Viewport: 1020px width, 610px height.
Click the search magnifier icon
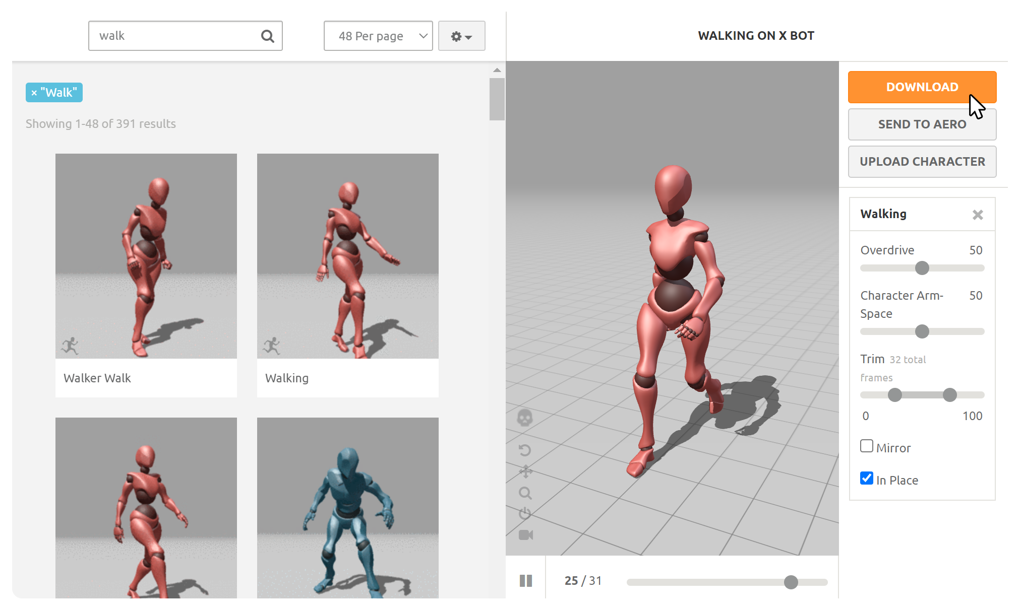267,36
